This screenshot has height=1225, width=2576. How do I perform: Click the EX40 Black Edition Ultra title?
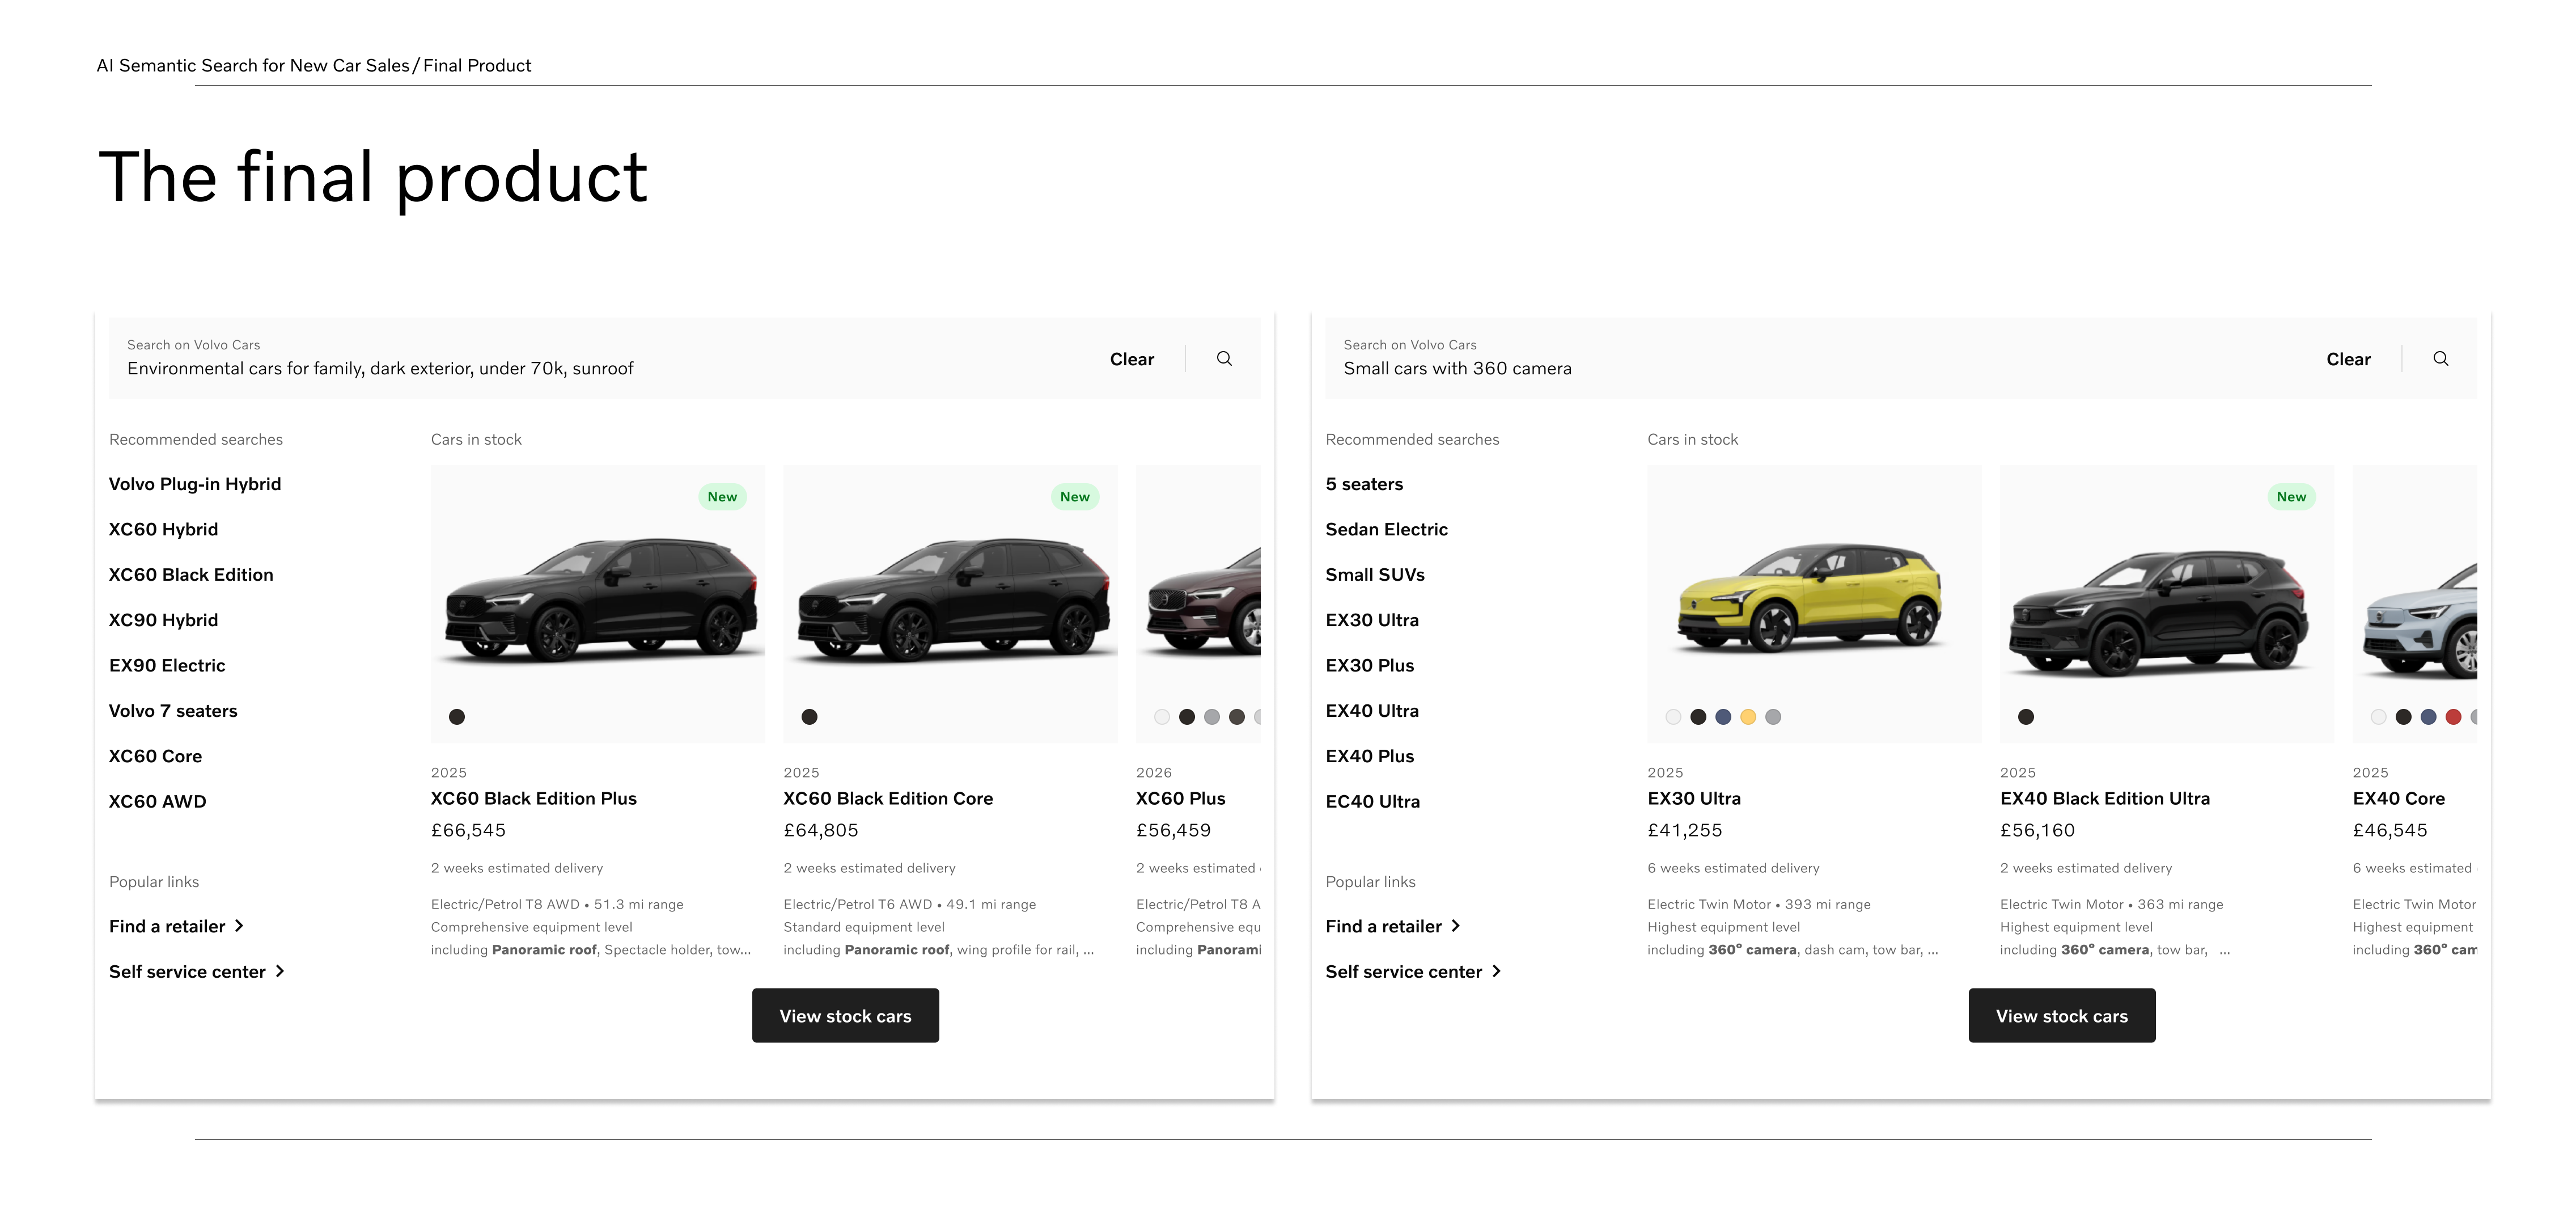point(2105,798)
